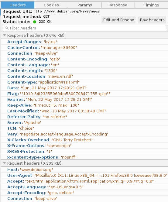The width and height of the screenshot is (168, 202).
Task: Click the Edit and Resend button
Action: [x=118, y=20]
